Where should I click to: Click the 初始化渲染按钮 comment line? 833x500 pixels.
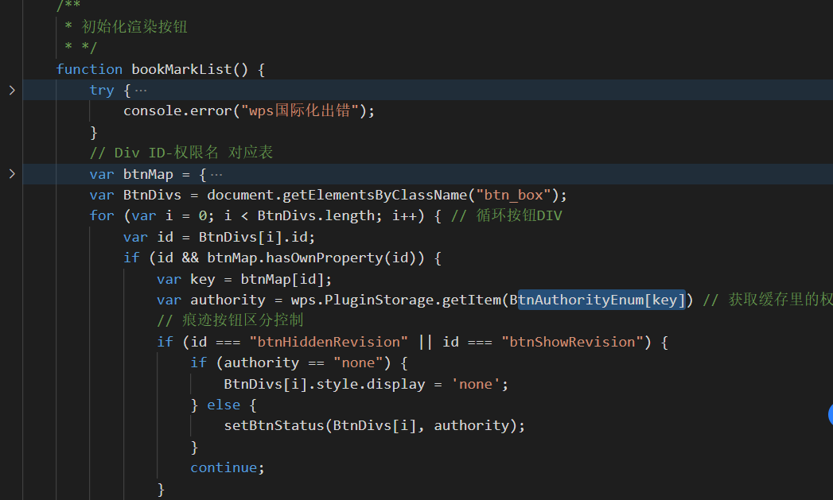tap(134, 27)
